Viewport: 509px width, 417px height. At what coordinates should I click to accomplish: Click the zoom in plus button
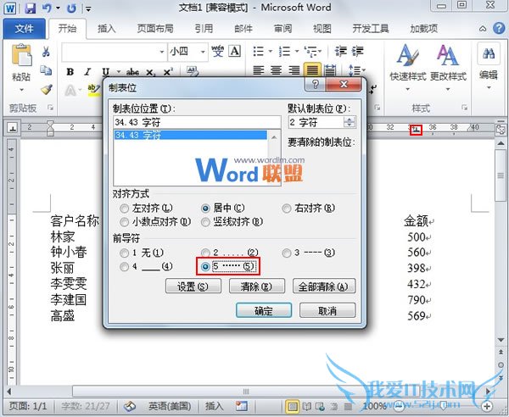click(x=487, y=406)
